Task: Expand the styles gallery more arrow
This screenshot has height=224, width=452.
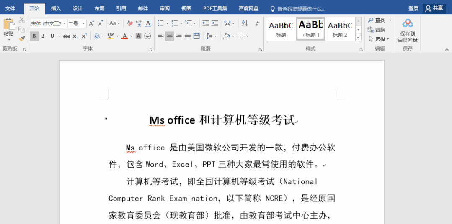Action: tap(358, 37)
